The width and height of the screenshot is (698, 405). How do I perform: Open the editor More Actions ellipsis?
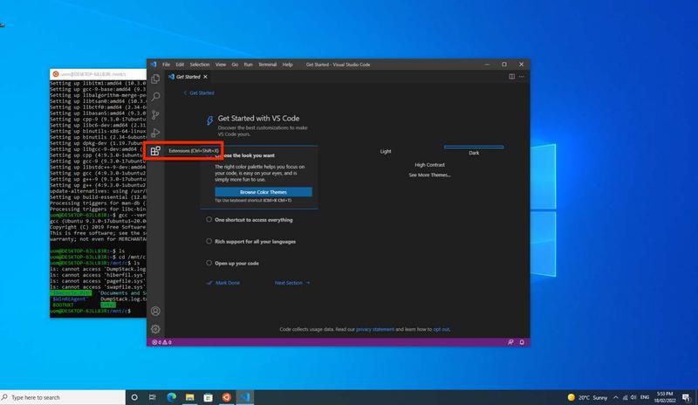pyautogui.click(x=522, y=77)
